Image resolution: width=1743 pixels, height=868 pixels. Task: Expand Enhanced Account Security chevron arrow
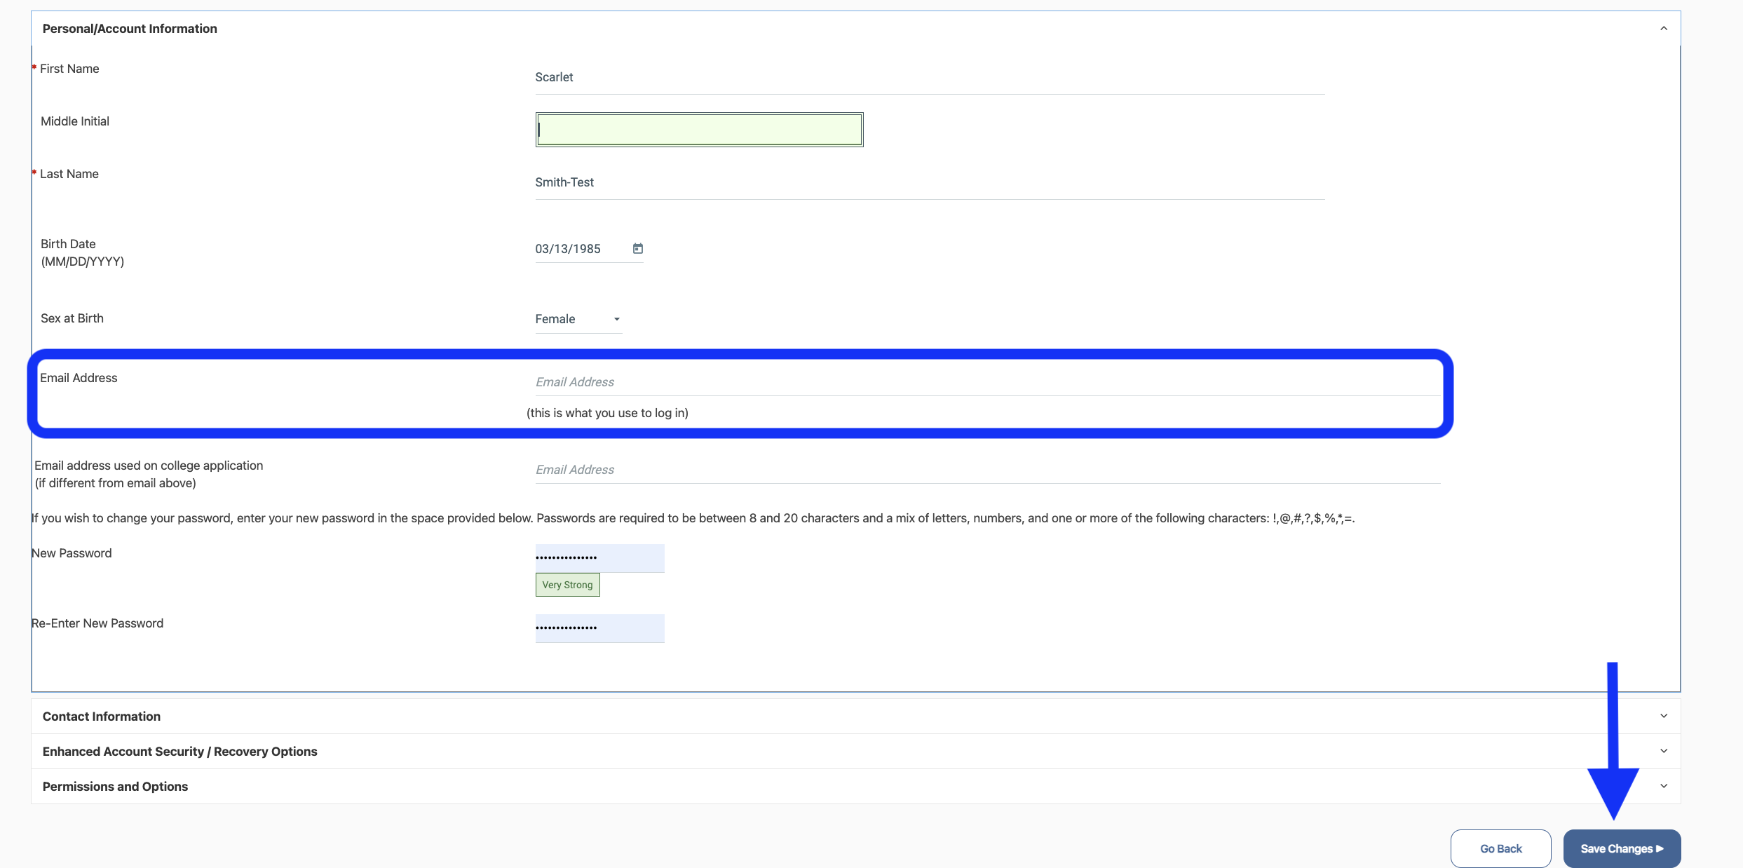tap(1663, 751)
